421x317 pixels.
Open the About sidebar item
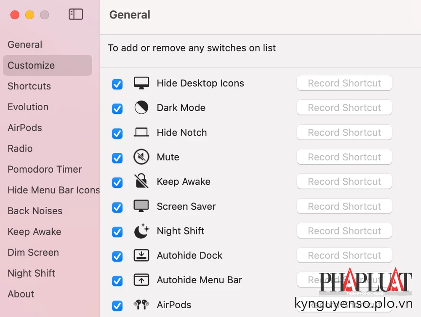pyautogui.click(x=21, y=294)
